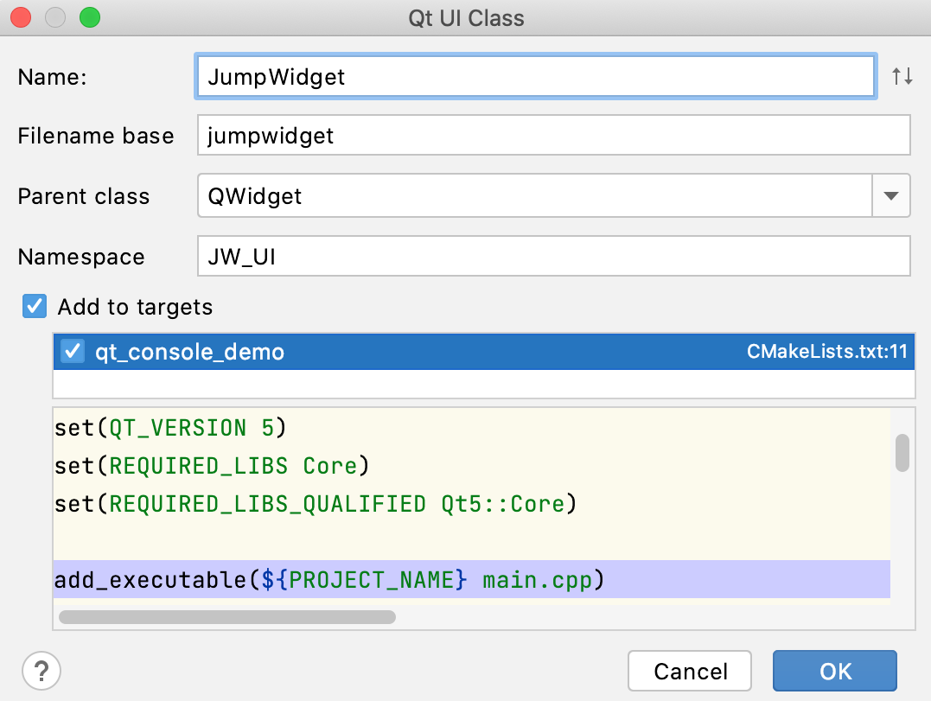This screenshot has width=931, height=701.
Task: Confirm class creation with OK
Action: [x=833, y=671]
